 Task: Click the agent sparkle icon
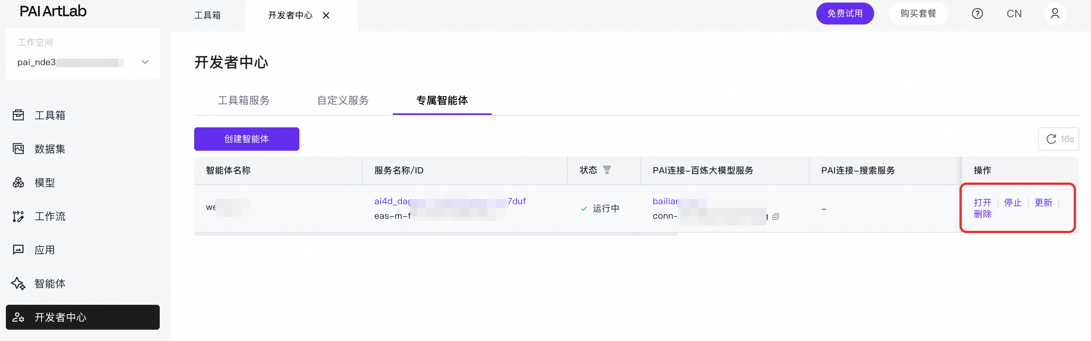[x=18, y=284]
